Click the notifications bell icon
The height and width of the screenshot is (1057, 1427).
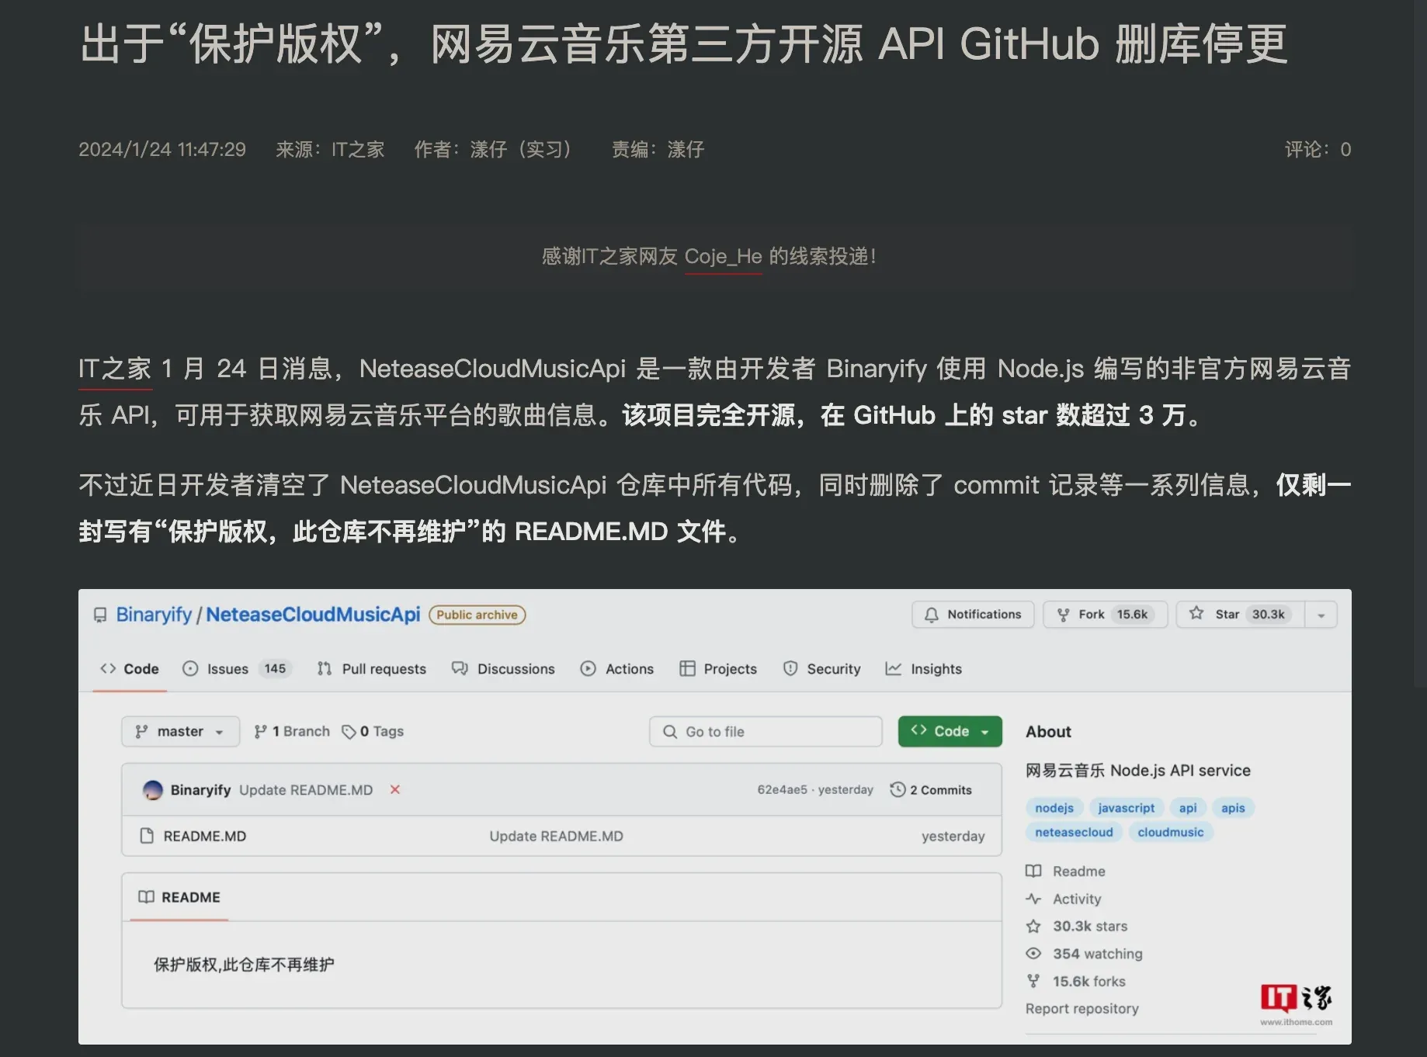tap(931, 614)
